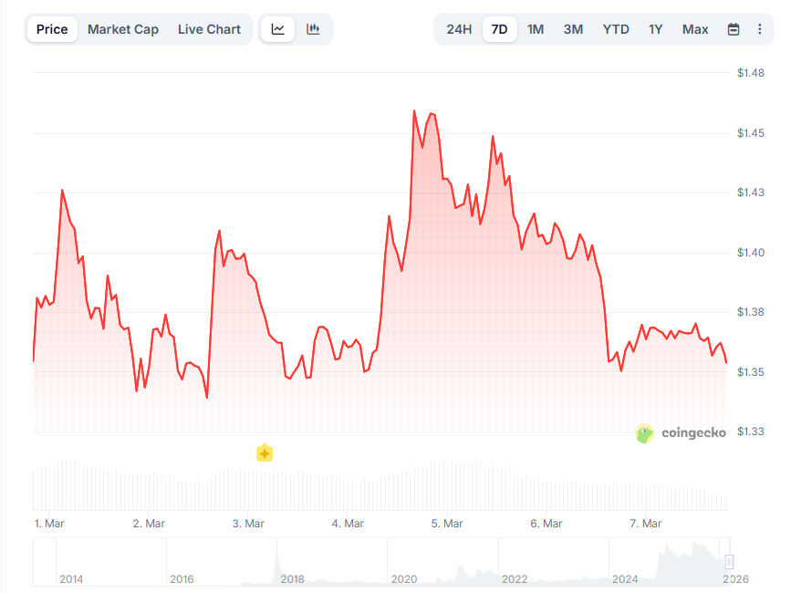Open the Live Chart tab
Screen dimensions: 791x593
click(x=209, y=29)
